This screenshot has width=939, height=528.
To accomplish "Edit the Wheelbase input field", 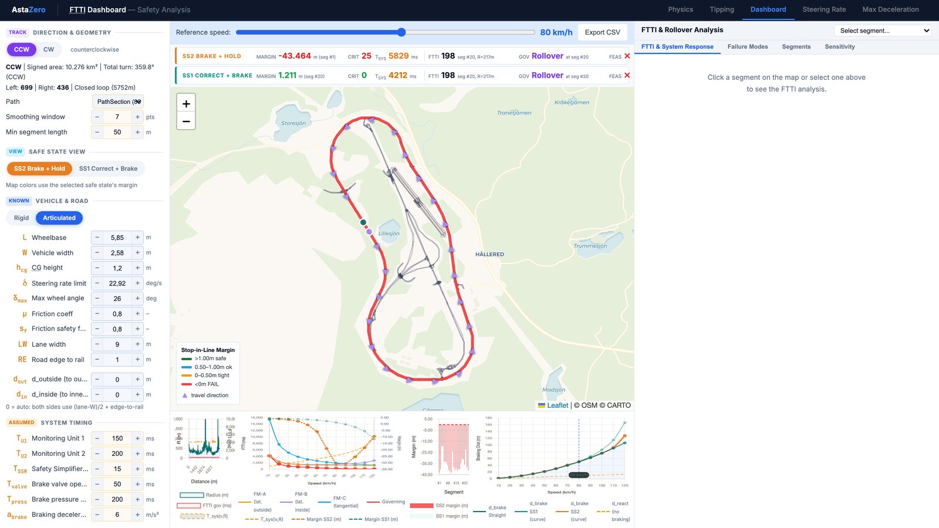I will (117, 238).
